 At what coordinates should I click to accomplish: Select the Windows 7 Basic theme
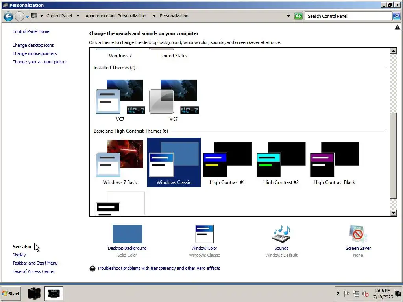120,162
